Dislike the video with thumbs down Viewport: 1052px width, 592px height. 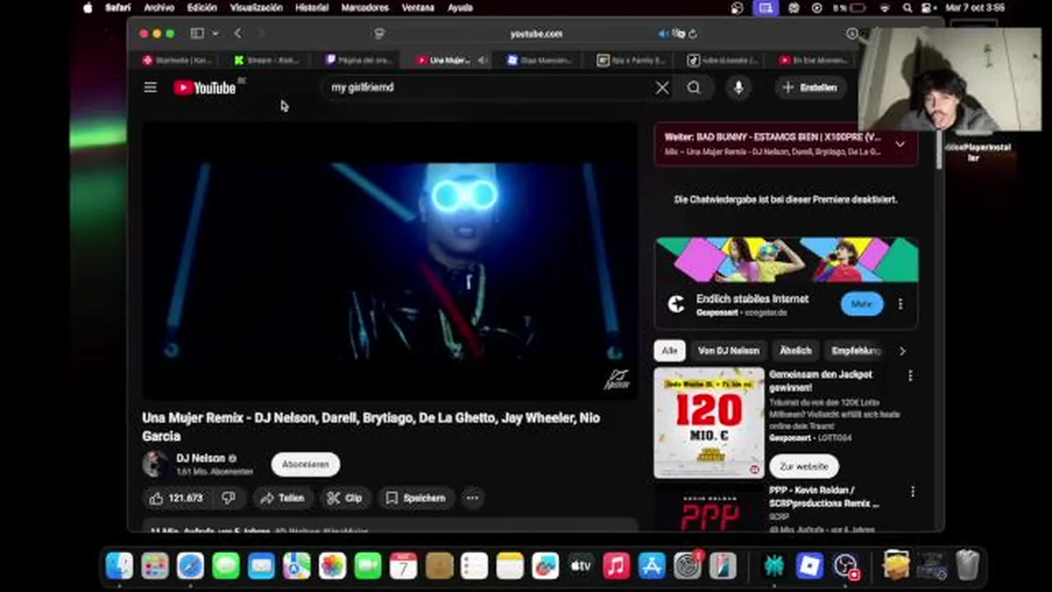228,497
